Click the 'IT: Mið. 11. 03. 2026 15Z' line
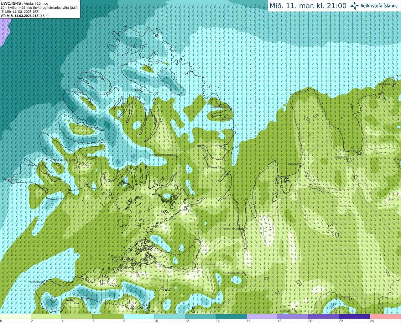Screen dimensions: 401x323 [19, 12]
